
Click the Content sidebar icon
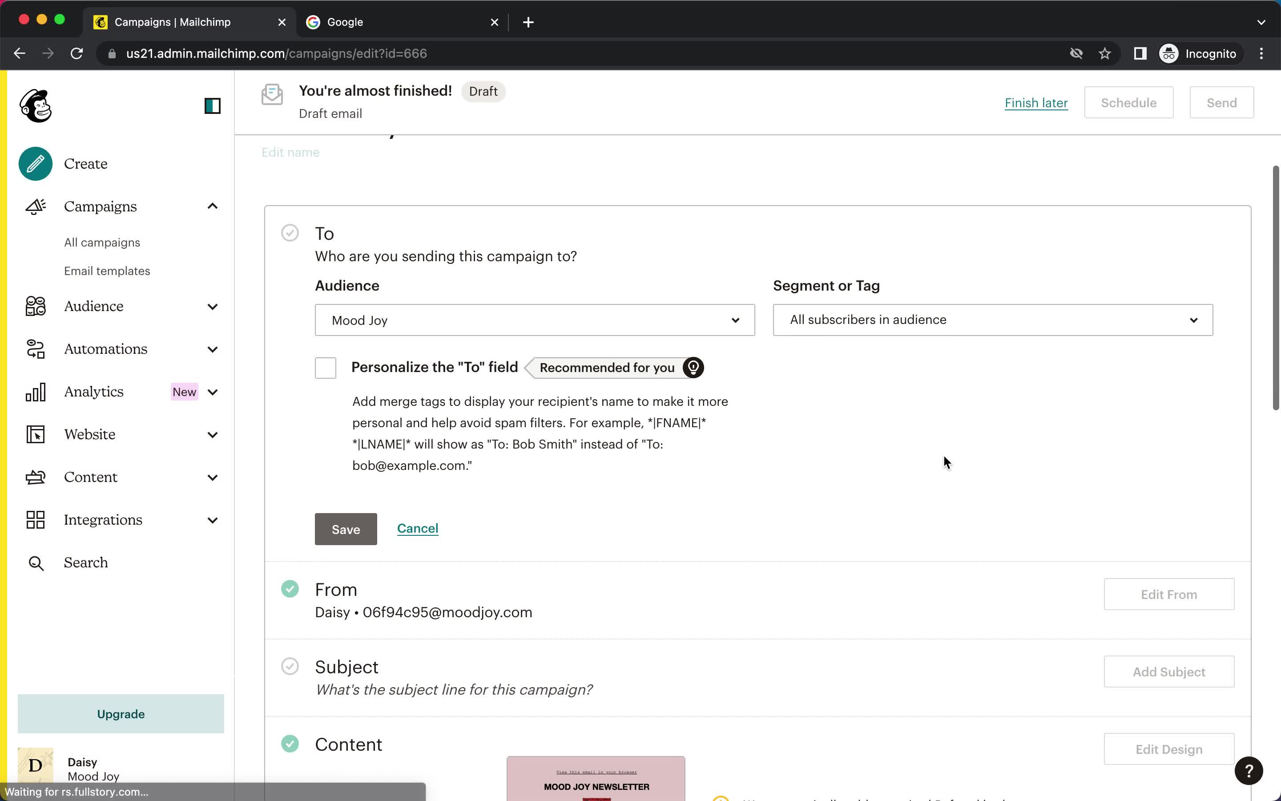[x=35, y=477]
